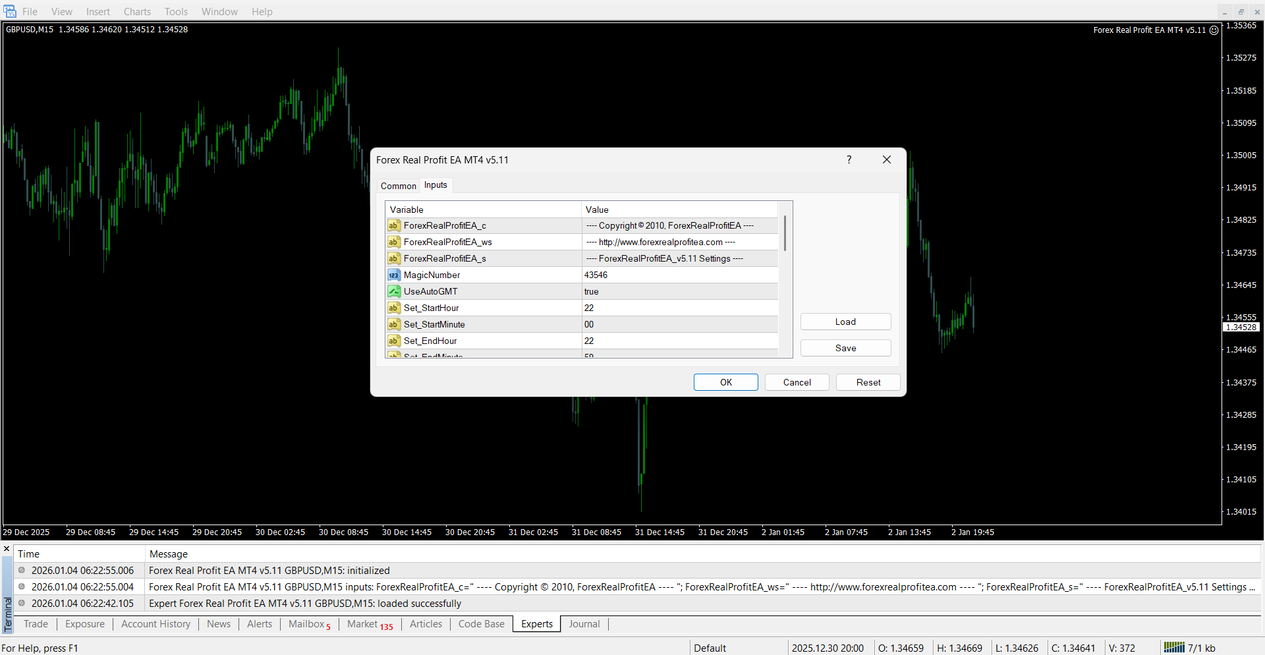Open the Journal tab in Terminal

[x=584, y=624]
